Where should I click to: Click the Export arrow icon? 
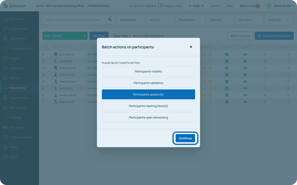pos(5,157)
